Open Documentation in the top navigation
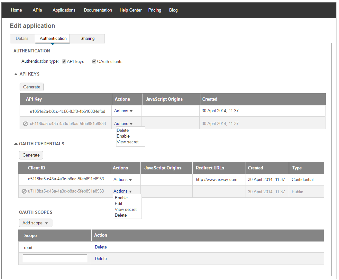Viewport: 339px width, 280px height. point(98,10)
